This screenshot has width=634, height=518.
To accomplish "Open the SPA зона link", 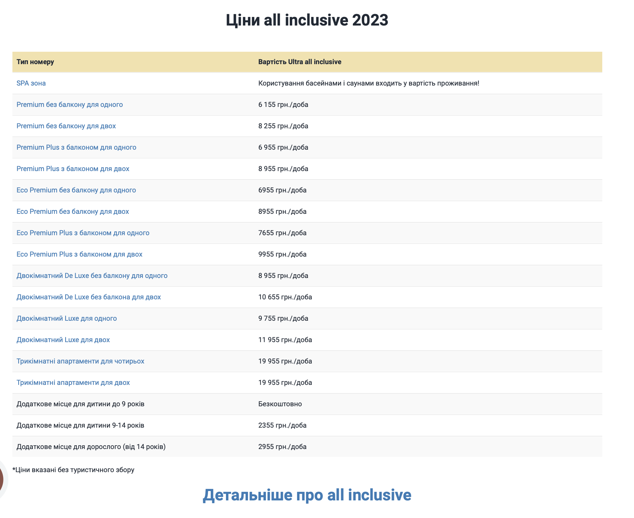I will click(31, 83).
